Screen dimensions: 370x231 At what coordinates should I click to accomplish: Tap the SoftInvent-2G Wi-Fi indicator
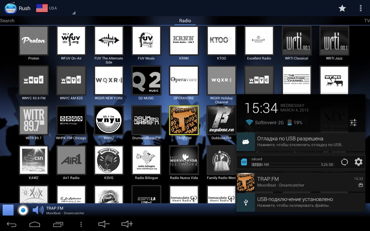(264, 122)
